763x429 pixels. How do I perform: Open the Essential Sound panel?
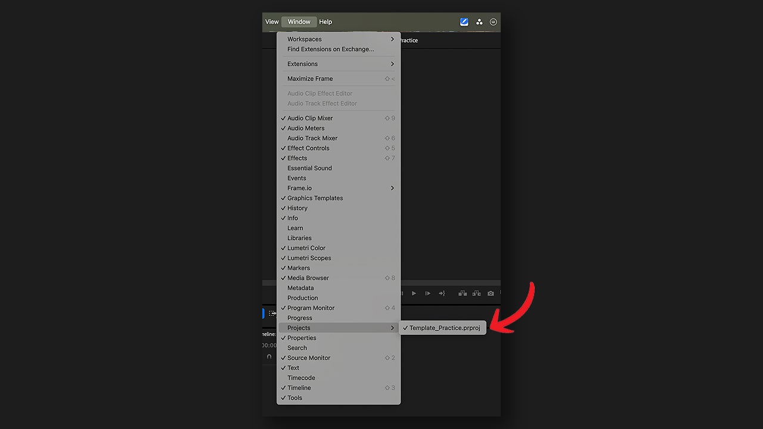click(x=339, y=168)
